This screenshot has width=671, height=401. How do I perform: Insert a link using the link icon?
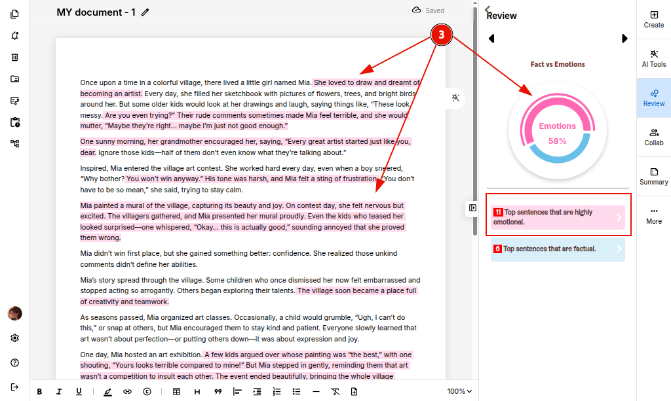click(127, 392)
